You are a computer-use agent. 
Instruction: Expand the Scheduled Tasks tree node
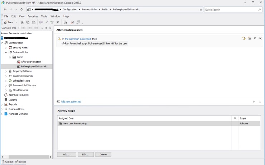6,81
